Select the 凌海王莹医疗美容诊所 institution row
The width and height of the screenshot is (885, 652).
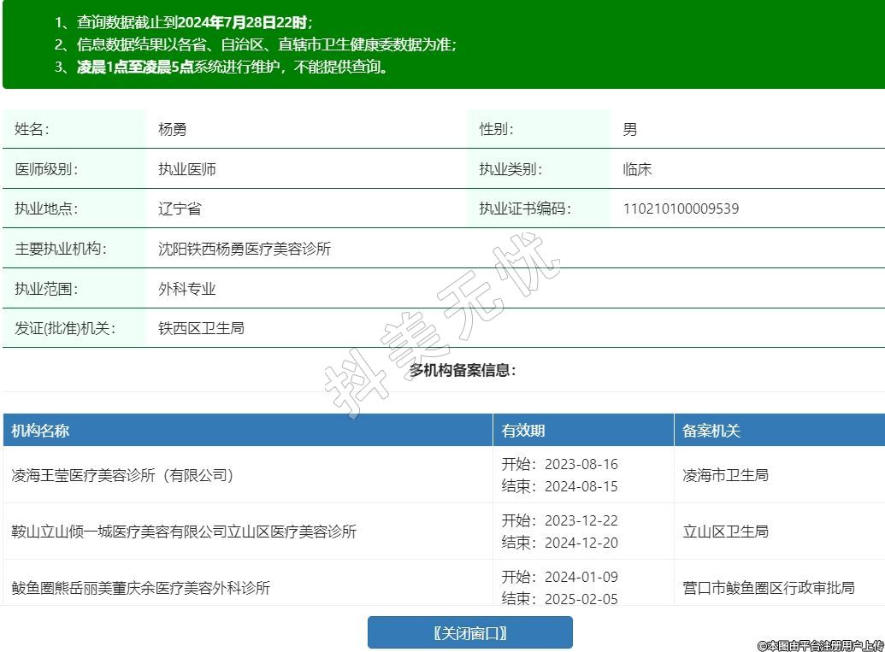point(123,475)
